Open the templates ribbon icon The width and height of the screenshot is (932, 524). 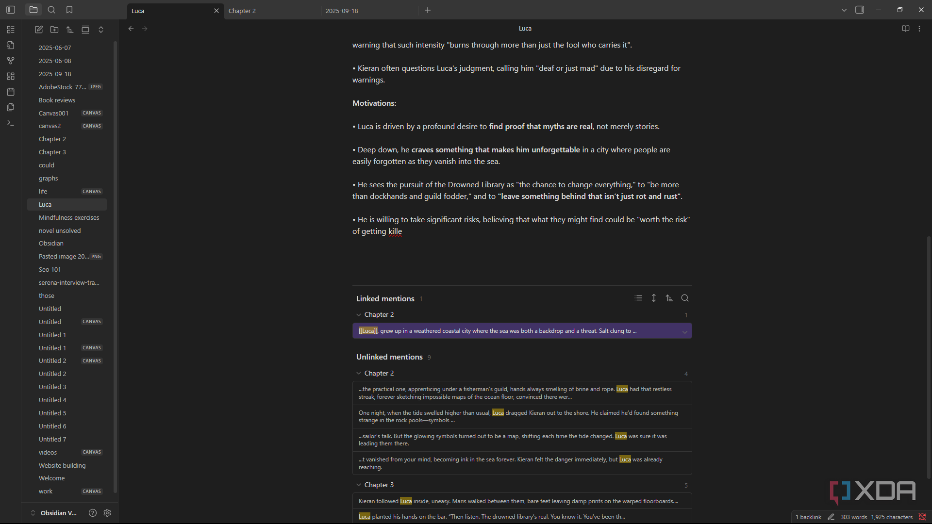point(11,107)
